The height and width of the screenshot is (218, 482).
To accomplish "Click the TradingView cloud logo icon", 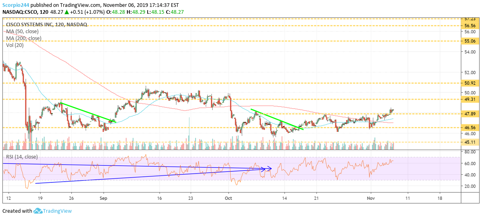I will pyautogui.click(x=38, y=211).
